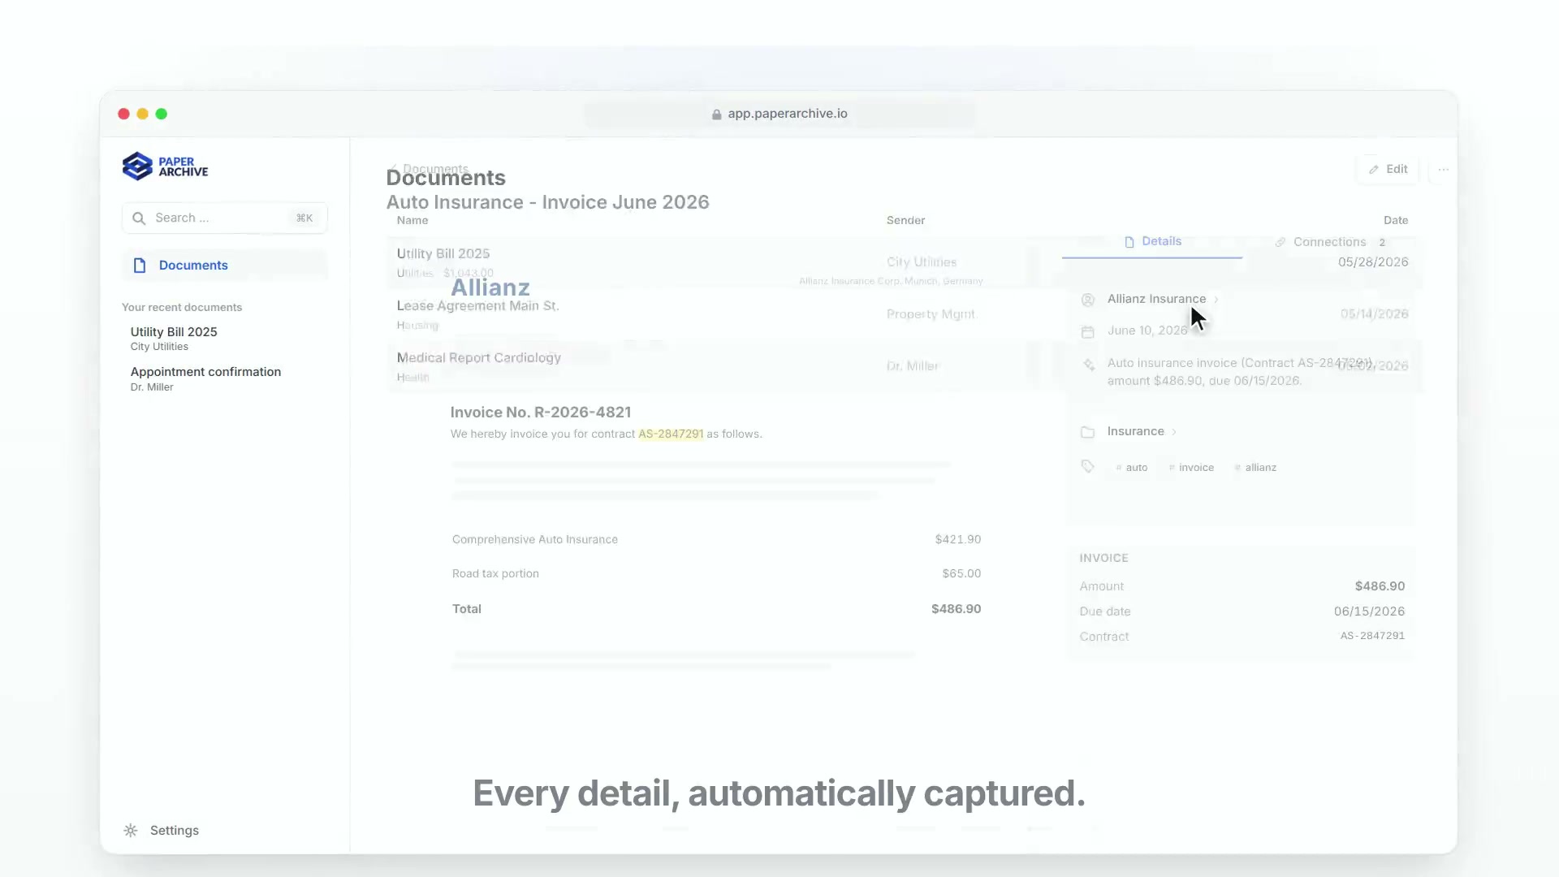
Task: Click the June 10, 2026 date
Action: pyautogui.click(x=1147, y=330)
